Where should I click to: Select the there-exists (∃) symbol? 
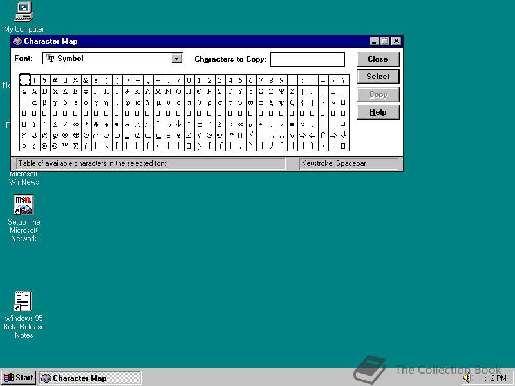65,80
